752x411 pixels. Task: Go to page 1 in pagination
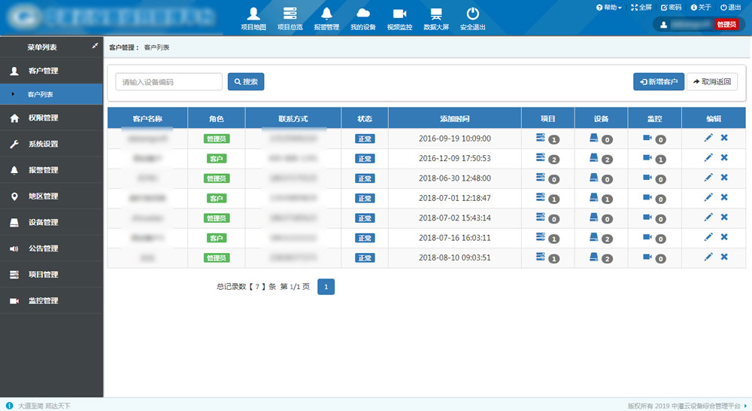(x=326, y=287)
